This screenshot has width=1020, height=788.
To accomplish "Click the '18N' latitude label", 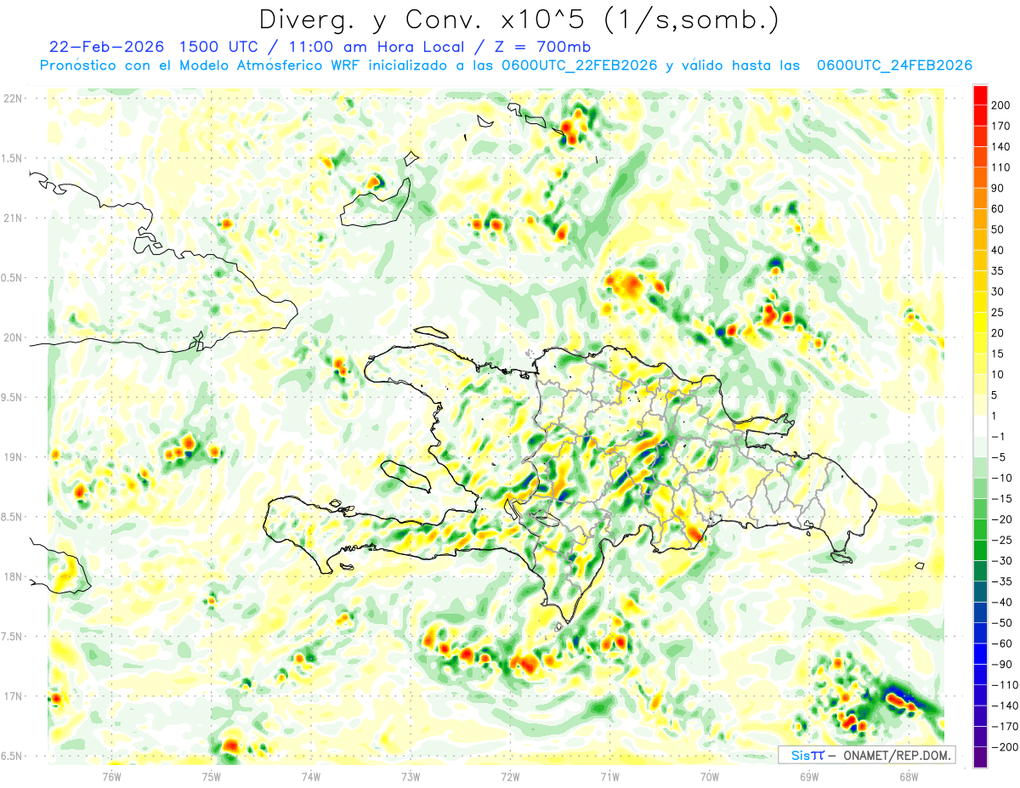I will click(12, 577).
